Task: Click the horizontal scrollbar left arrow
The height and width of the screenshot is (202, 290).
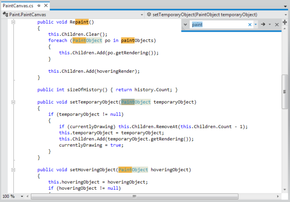Action: pyautogui.click(x=27, y=196)
